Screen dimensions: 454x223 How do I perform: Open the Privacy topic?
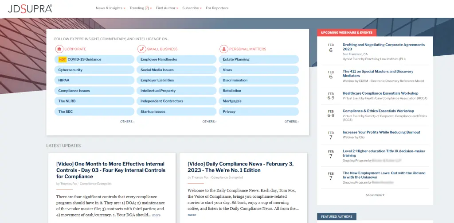[259, 111]
